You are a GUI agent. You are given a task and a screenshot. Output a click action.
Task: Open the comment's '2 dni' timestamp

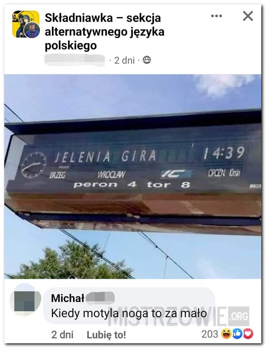point(62,335)
